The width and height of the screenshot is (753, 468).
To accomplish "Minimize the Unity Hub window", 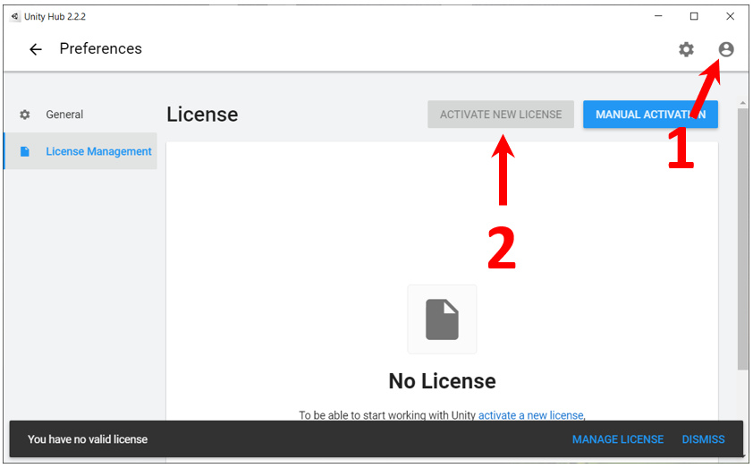I will (x=658, y=16).
